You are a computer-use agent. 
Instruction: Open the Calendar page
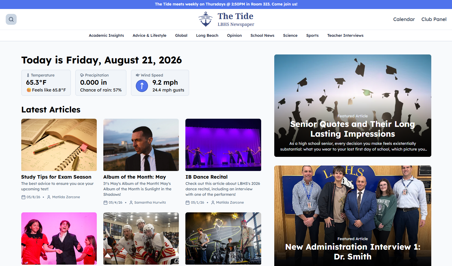[404, 19]
